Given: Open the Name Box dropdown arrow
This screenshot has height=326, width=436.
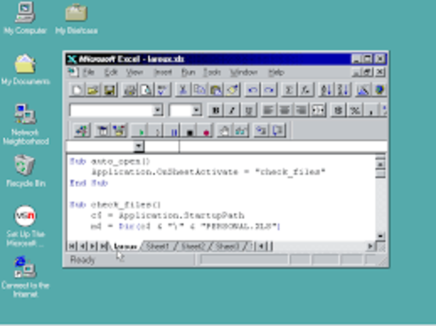Looking at the screenshot, I should 139,146.
